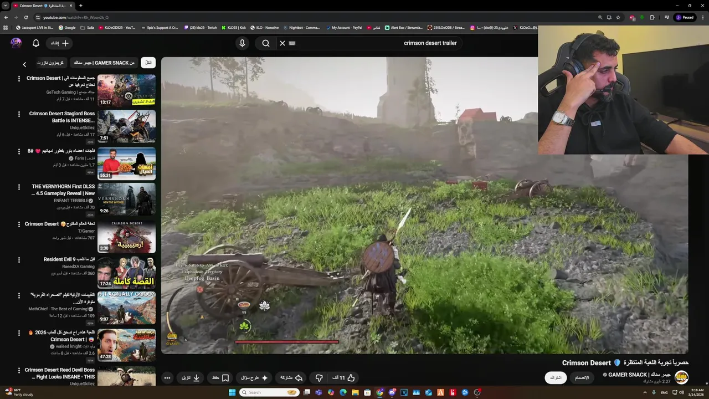The width and height of the screenshot is (709, 399).
Task: Save video with the bookmark icon
Action: [x=220, y=378]
